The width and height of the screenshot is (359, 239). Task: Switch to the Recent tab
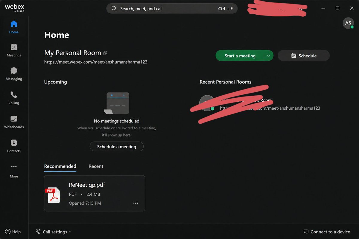[96, 166]
